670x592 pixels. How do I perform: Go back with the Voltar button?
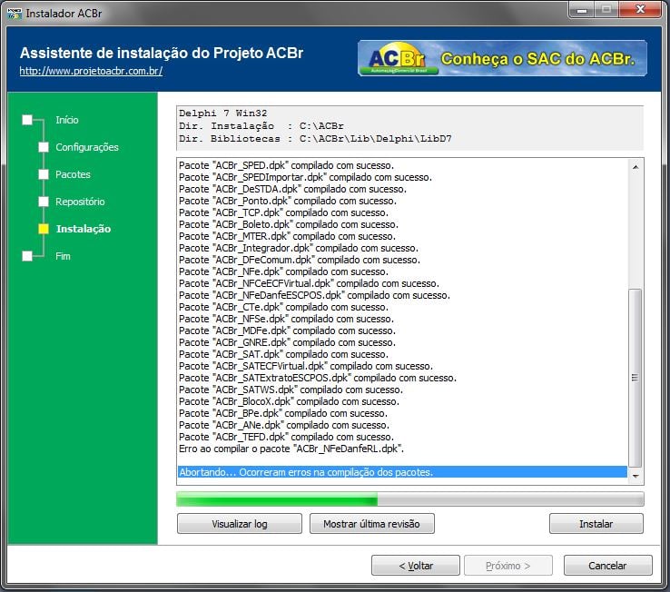click(x=416, y=566)
